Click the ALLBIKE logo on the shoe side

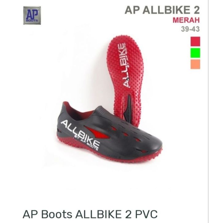click(80, 134)
